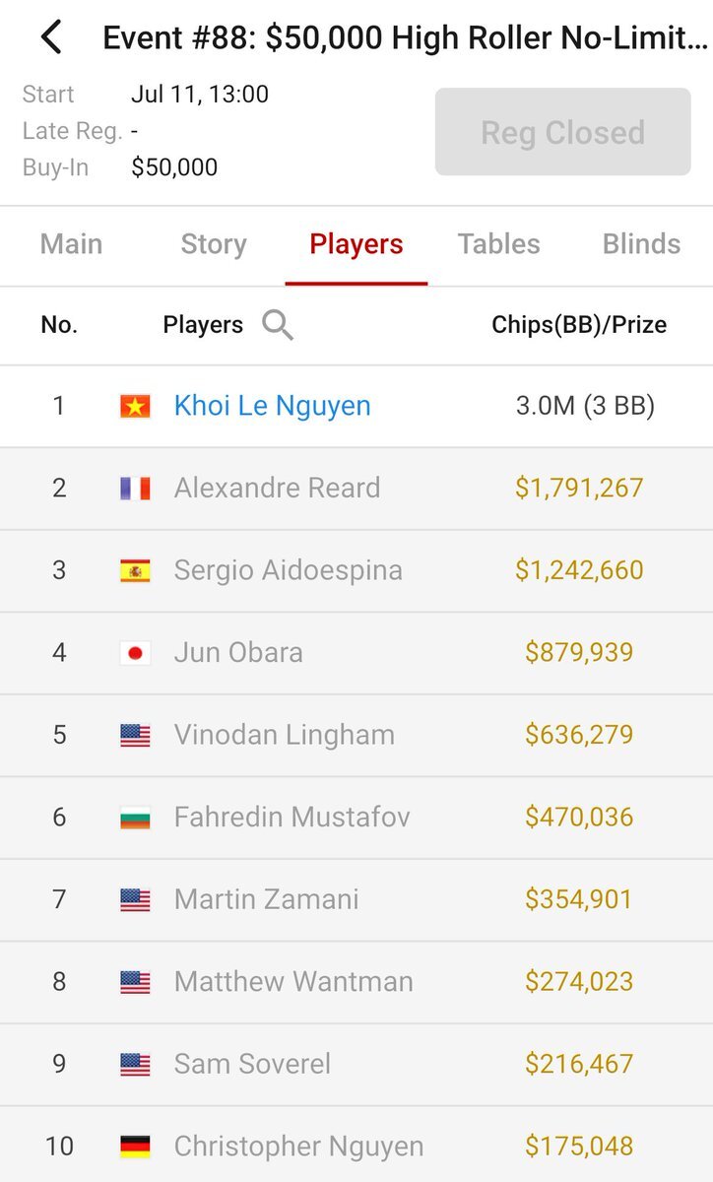Click the Reg Closed button
This screenshot has width=713, height=1182.
tap(563, 132)
